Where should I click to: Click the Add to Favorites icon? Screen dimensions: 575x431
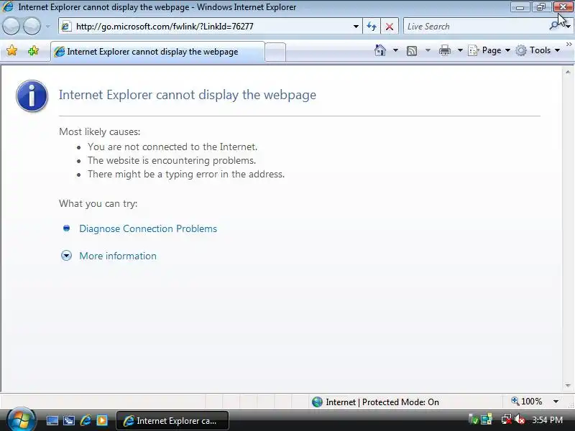pos(33,50)
